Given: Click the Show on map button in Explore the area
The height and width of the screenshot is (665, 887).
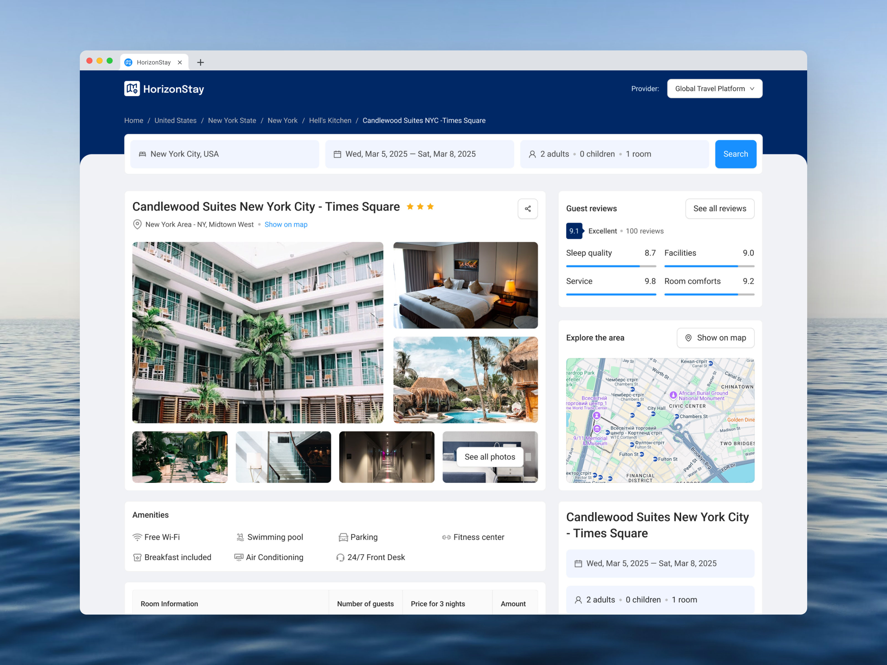Looking at the screenshot, I should tap(715, 338).
